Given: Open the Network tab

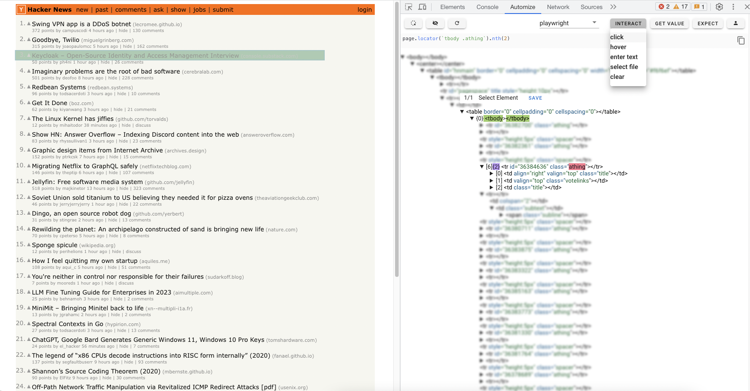Looking at the screenshot, I should (x=558, y=7).
